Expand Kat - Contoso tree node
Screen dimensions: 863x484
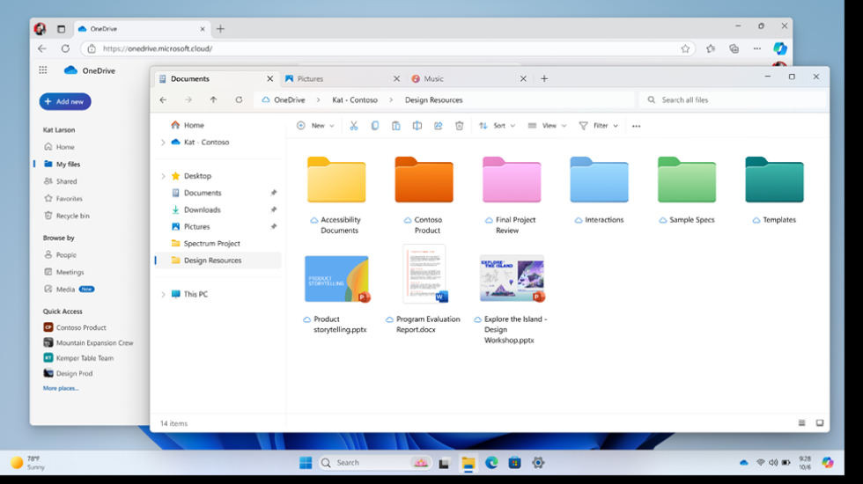[163, 143]
